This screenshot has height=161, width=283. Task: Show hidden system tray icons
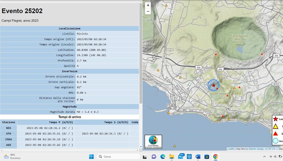[x=265, y=157]
